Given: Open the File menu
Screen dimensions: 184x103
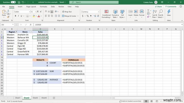Looking at the screenshot, I should 3,7.
